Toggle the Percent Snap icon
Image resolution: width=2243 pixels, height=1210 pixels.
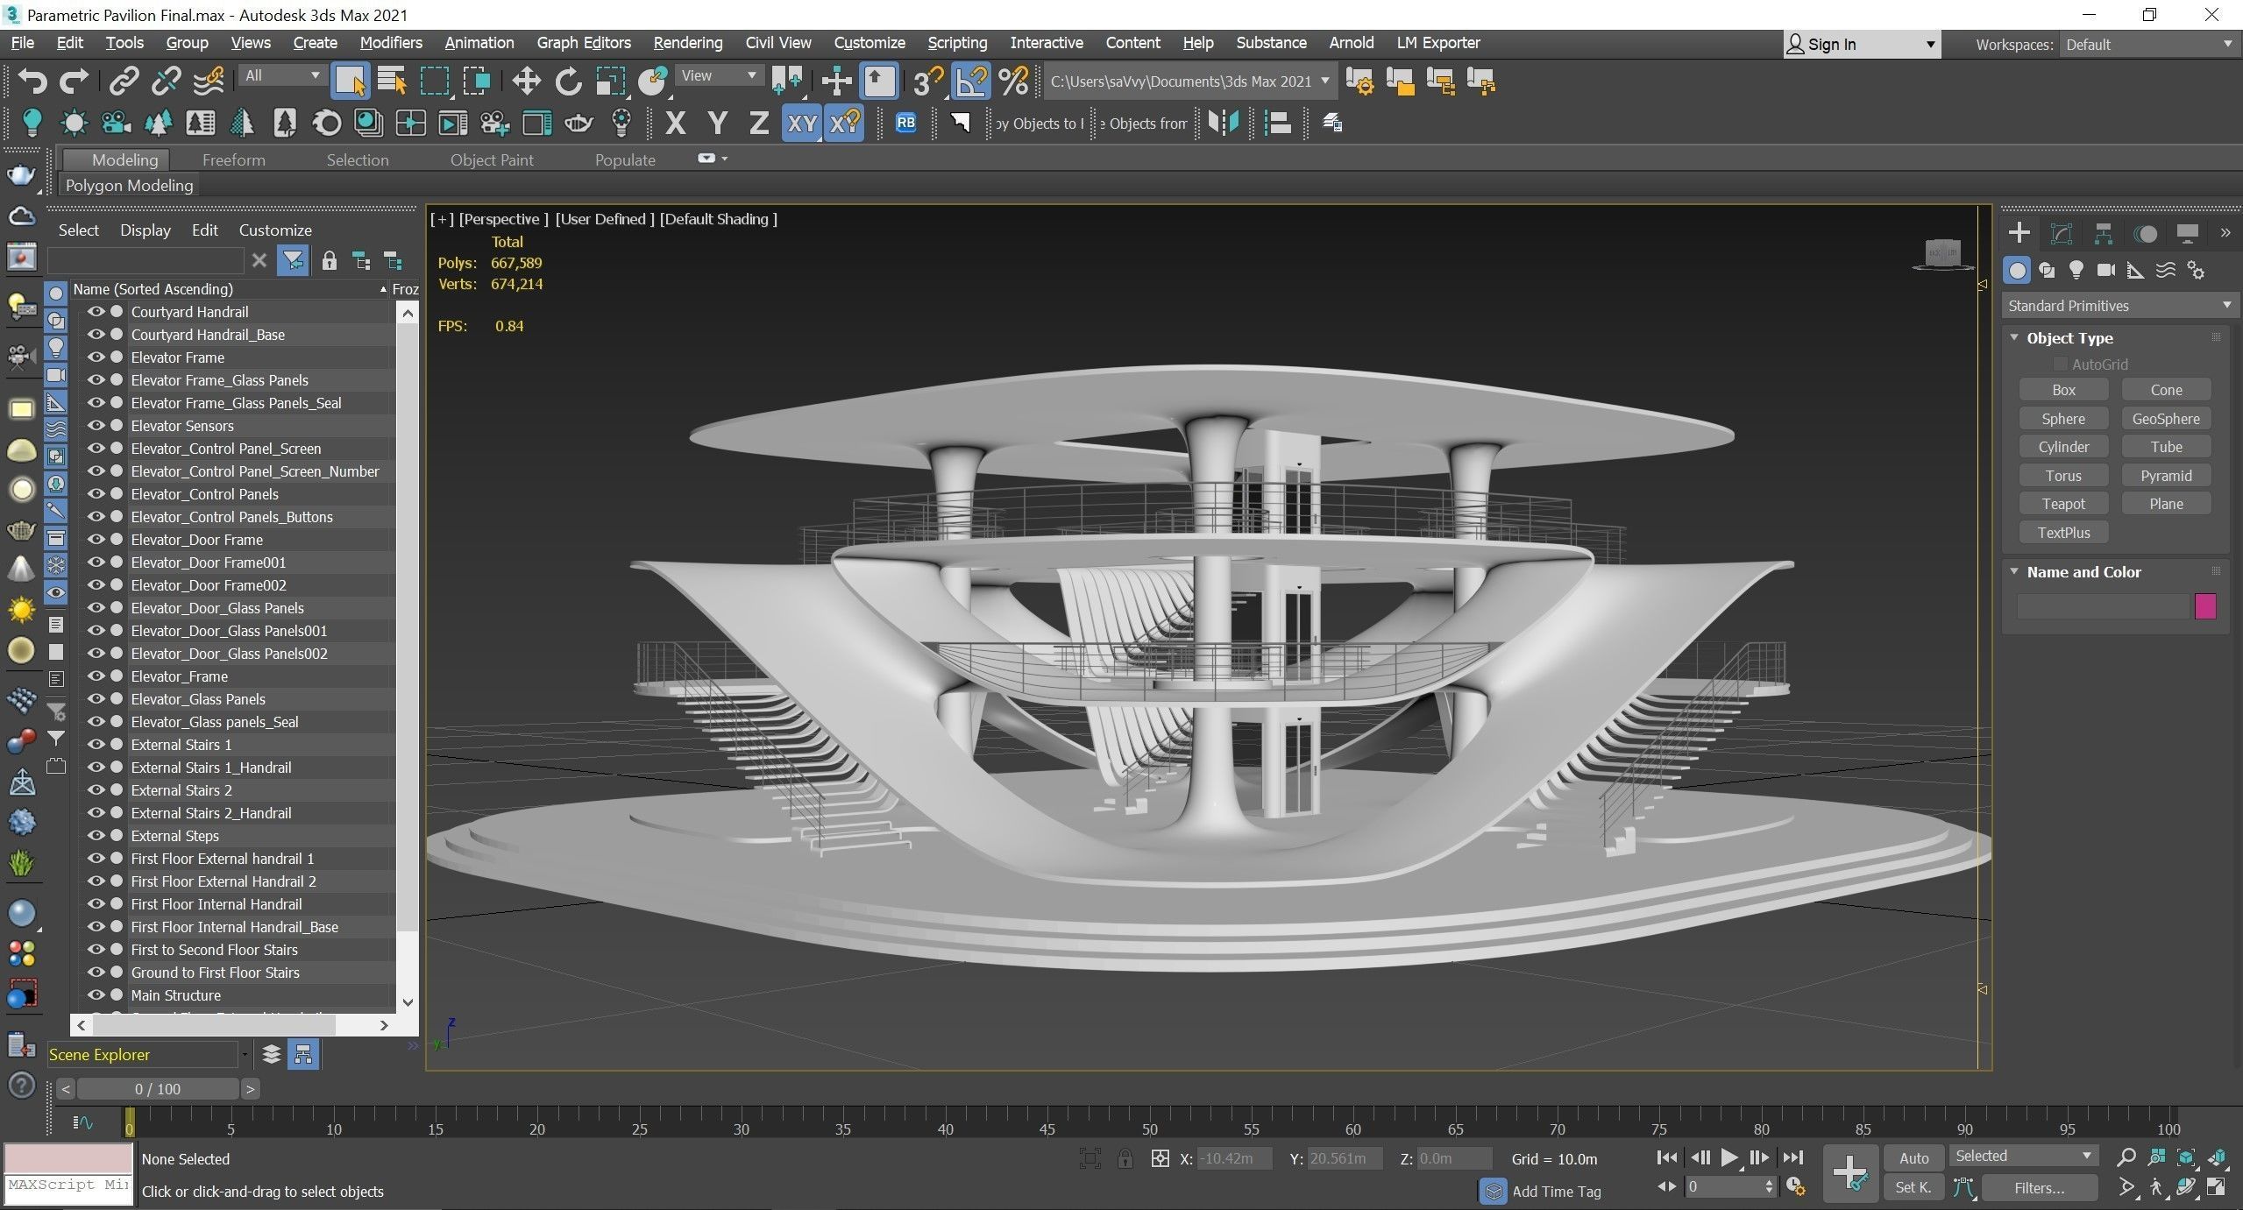pos(1012,81)
